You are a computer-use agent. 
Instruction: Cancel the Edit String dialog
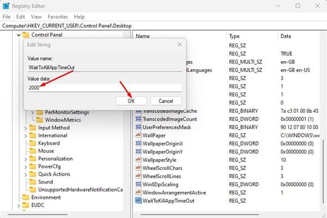166,101
